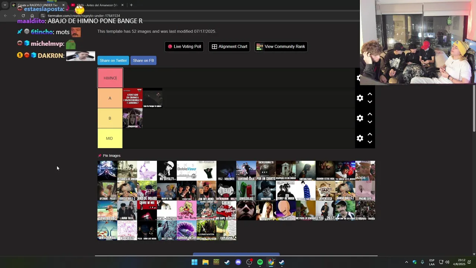Screen dimensions: 476x268
Task: Select chupaverga image in tier B
Action: (x=132, y=118)
